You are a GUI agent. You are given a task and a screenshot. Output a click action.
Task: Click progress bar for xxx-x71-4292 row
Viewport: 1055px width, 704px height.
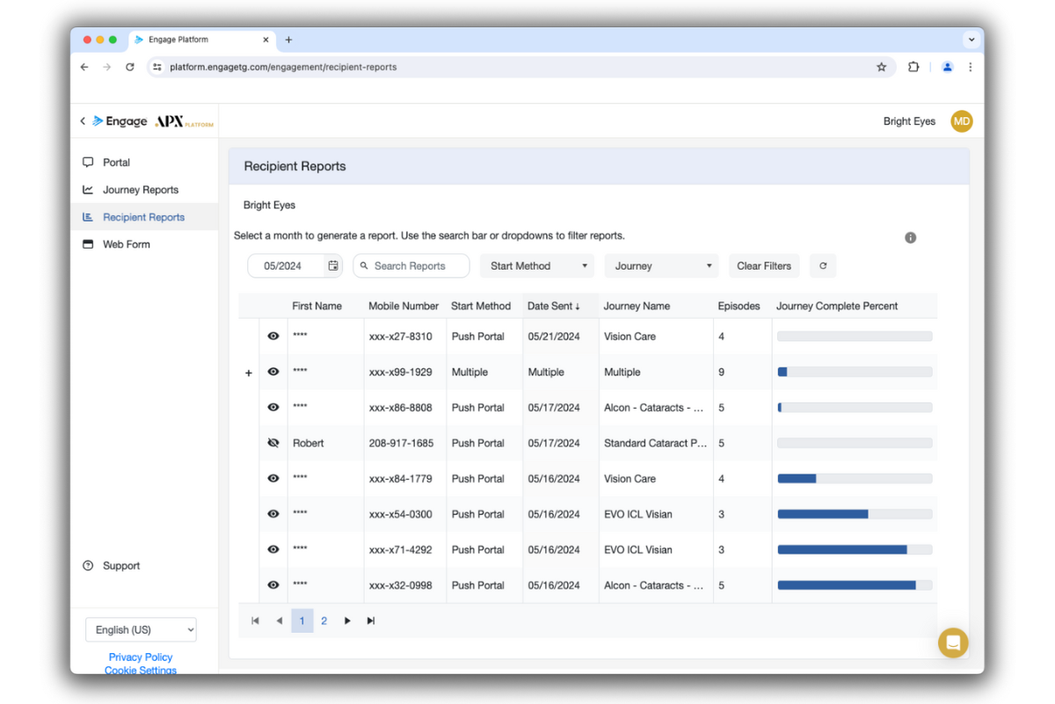[x=855, y=549]
